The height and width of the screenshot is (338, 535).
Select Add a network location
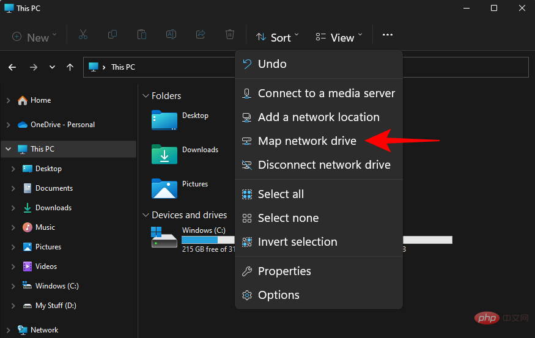click(x=319, y=117)
